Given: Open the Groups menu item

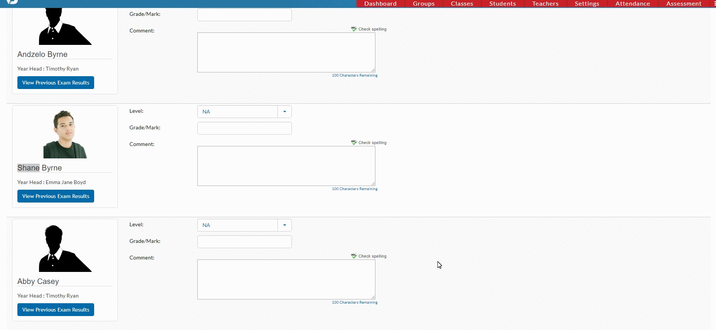Looking at the screenshot, I should (424, 4).
